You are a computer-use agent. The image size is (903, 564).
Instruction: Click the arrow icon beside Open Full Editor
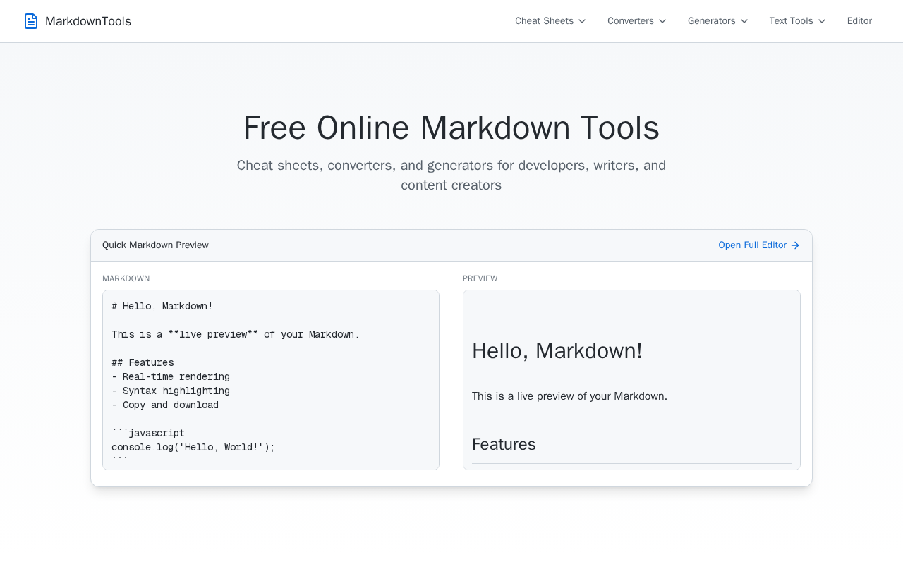pyautogui.click(x=795, y=245)
